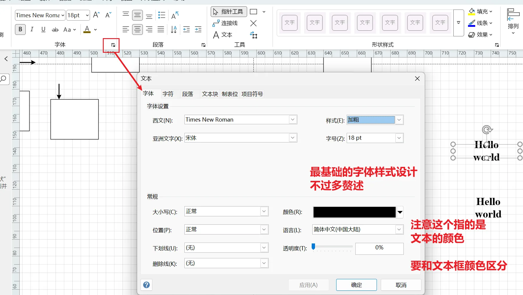
Task: Open 样式 加粗 style dropdown
Action: coord(399,120)
